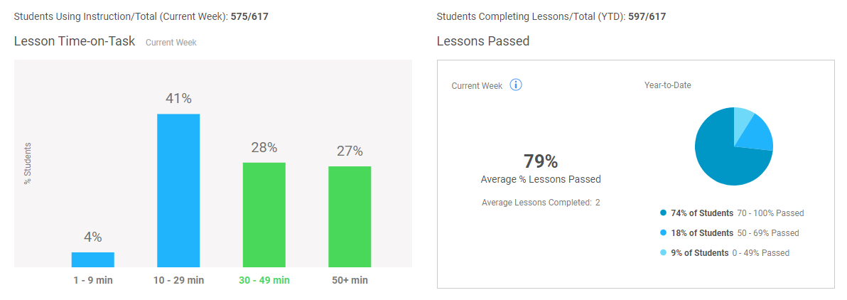Click the Lessons Passed heading
Viewport: 847px width, 300px height.
click(483, 41)
